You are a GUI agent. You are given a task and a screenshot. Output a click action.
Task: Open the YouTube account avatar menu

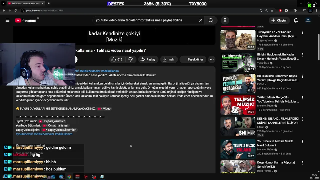[x=308, y=20]
